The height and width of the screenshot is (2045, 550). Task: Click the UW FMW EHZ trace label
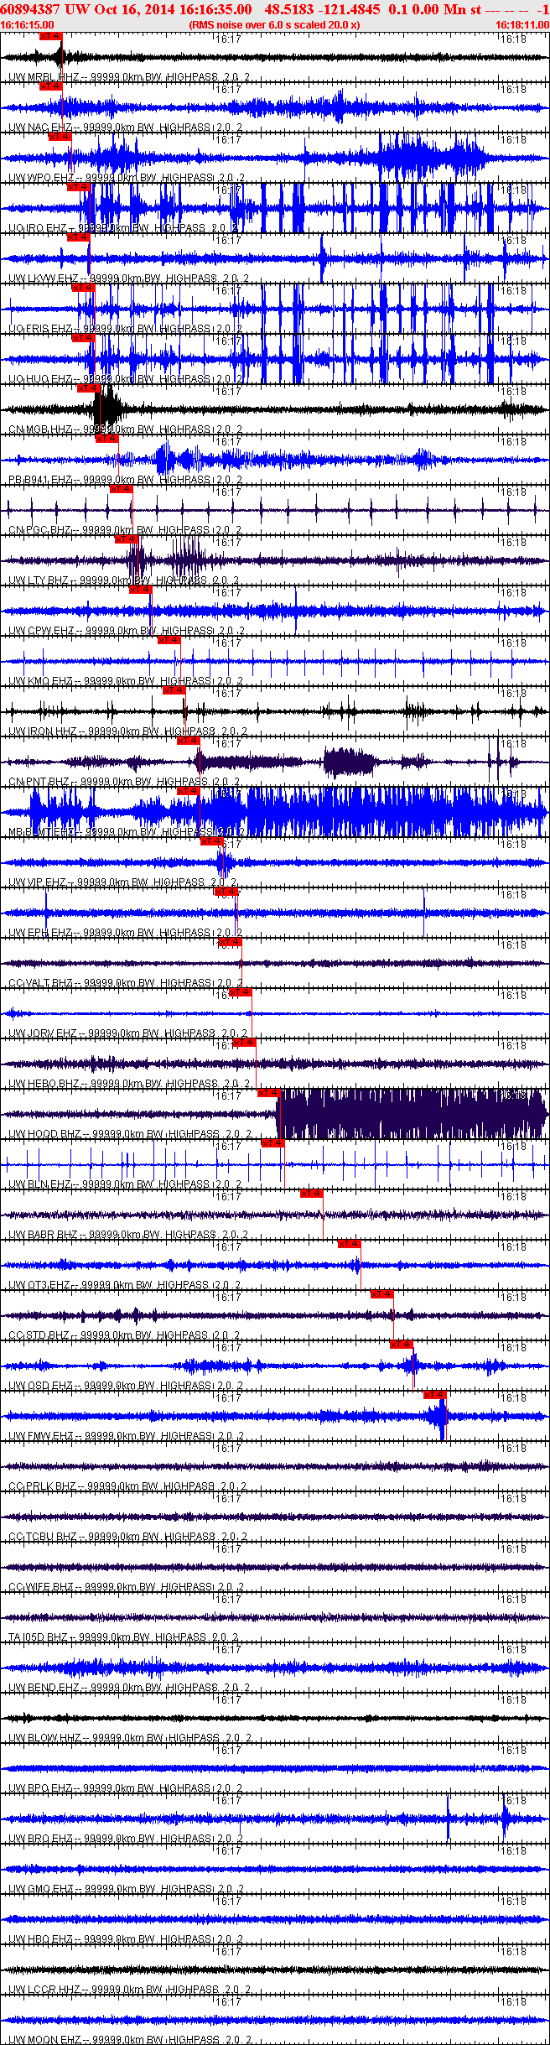tap(127, 1436)
